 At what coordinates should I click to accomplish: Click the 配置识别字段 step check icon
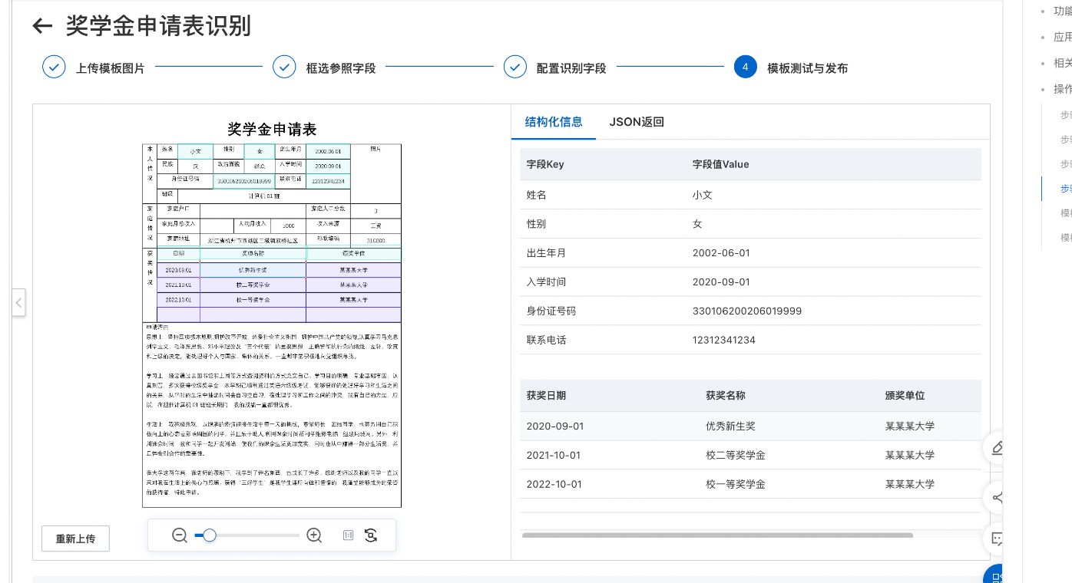tap(514, 67)
